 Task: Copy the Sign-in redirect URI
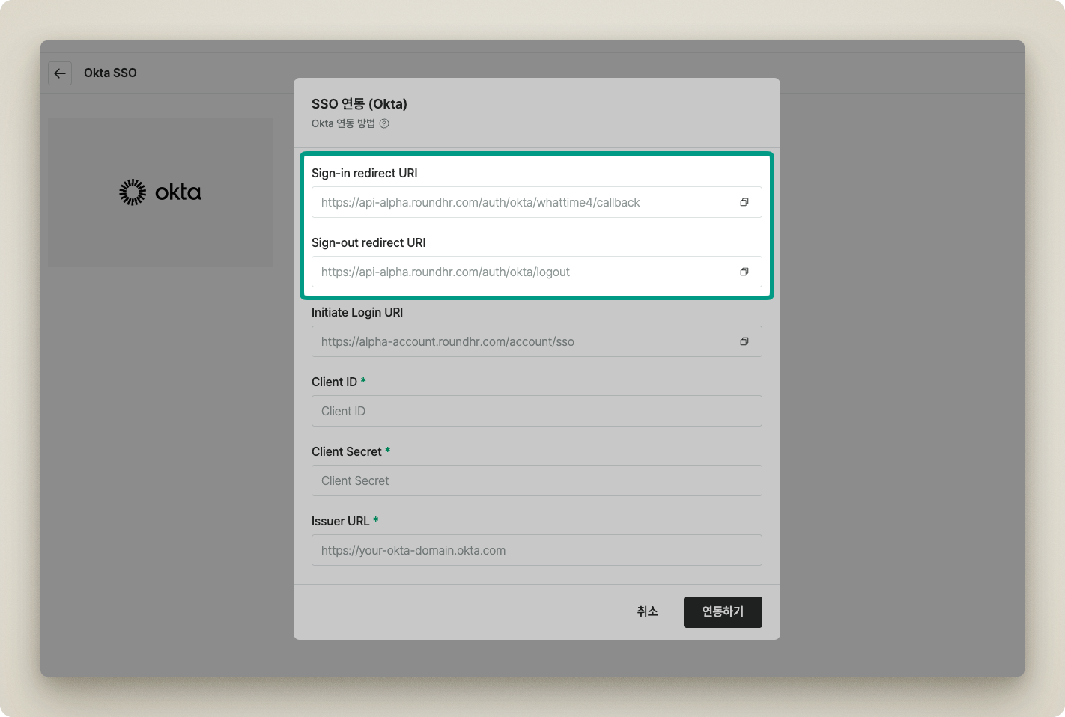744,202
